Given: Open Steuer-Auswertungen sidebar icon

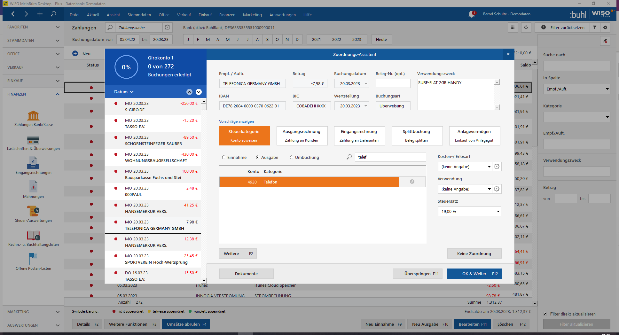Looking at the screenshot, I should coord(33,211).
